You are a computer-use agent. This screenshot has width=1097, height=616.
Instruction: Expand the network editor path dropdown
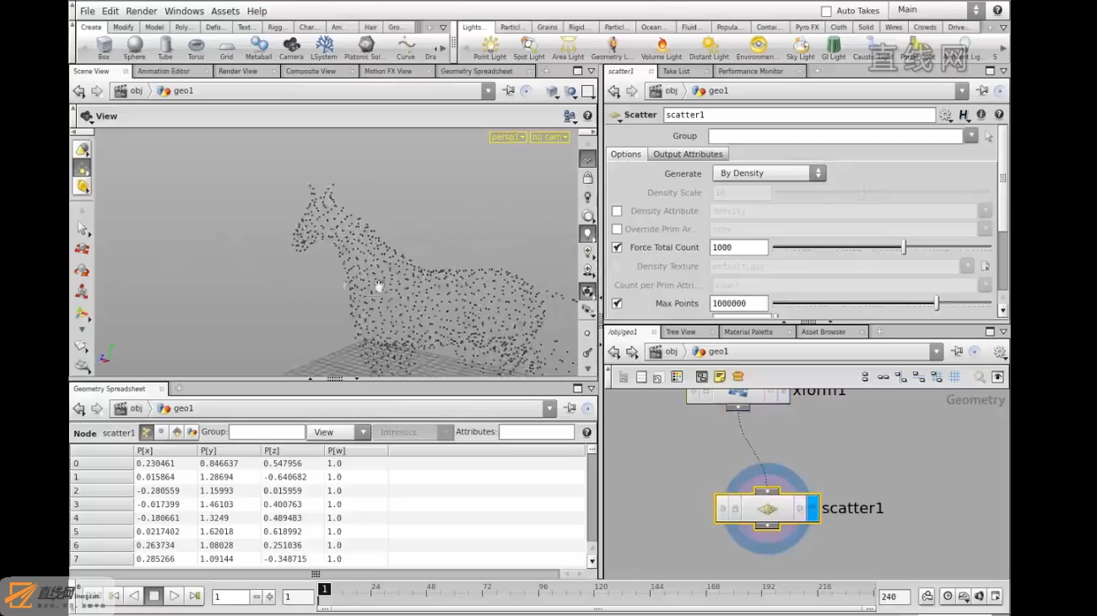click(936, 352)
